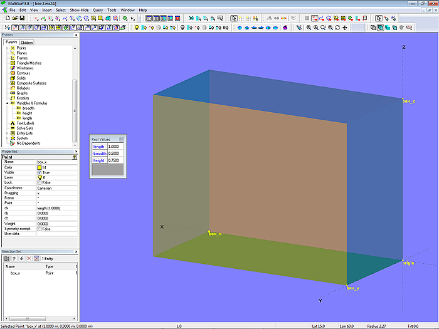439x329 pixels.
Task: Enable the Symmetry exempt checkbox
Action: coord(40,229)
